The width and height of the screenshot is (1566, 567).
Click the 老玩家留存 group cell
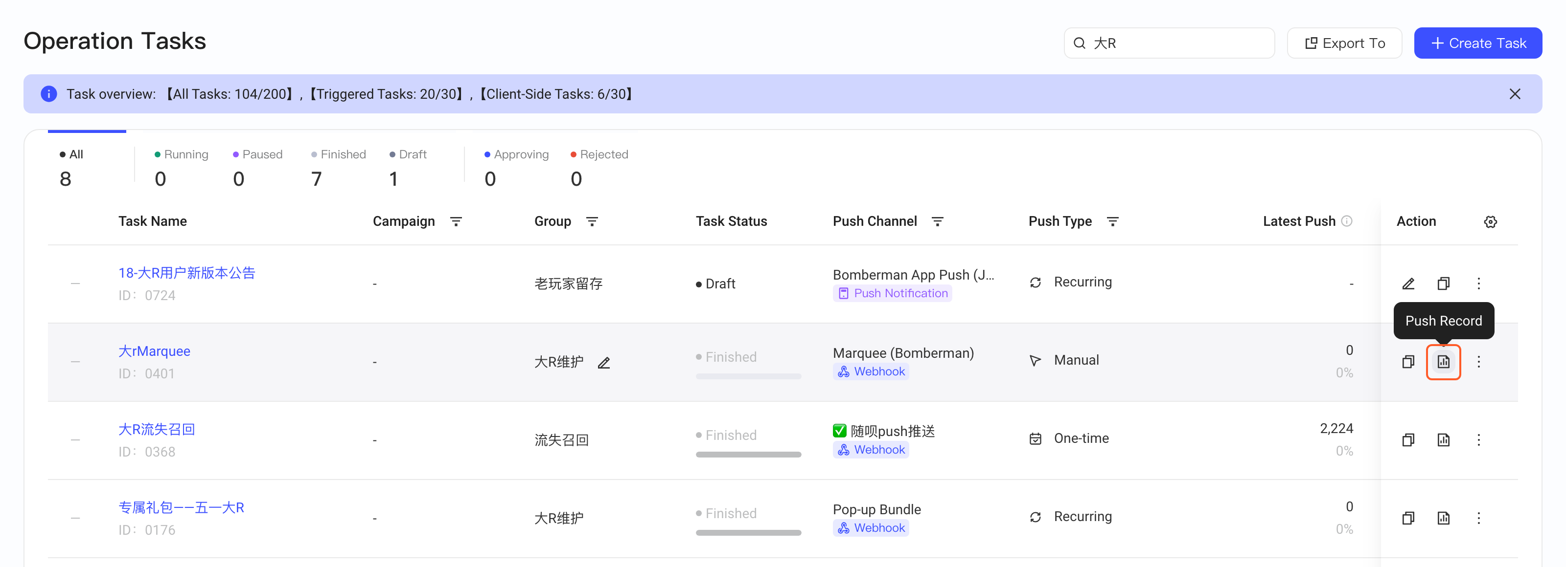pyautogui.click(x=568, y=283)
